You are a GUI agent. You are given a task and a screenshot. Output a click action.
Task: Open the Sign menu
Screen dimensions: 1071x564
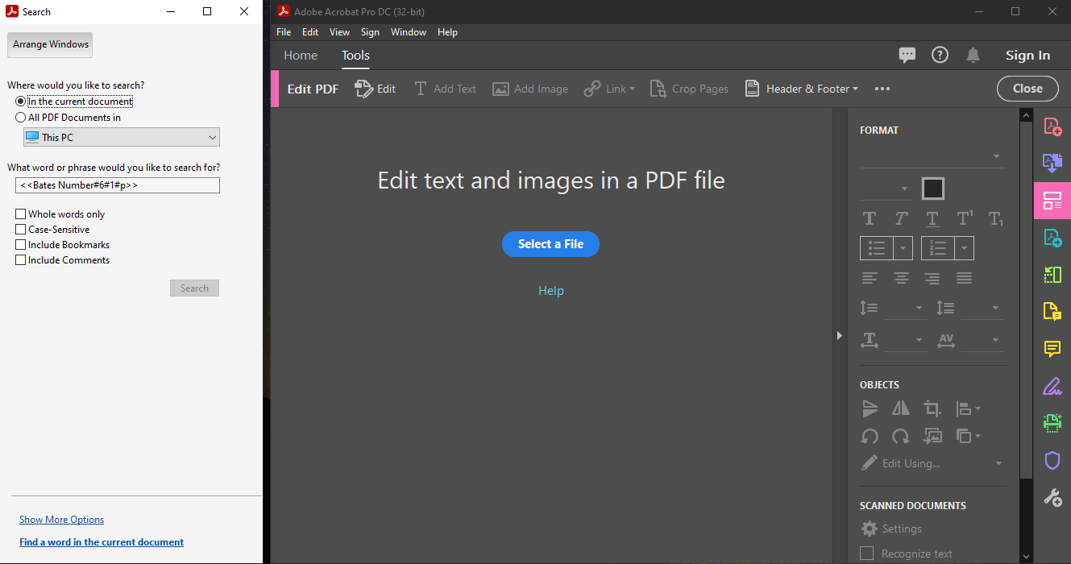370,32
